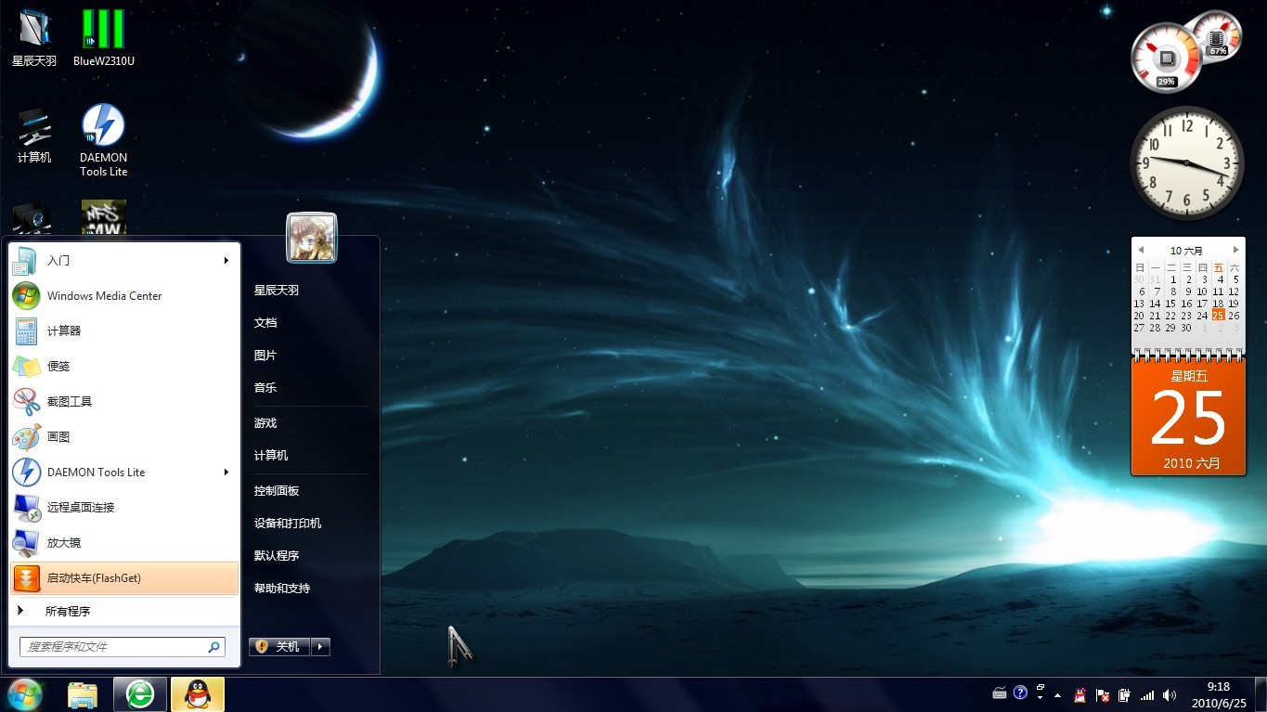This screenshot has width=1267, height=712.
Task: Select the 计算机 icon on the desktop
Action: [34, 136]
